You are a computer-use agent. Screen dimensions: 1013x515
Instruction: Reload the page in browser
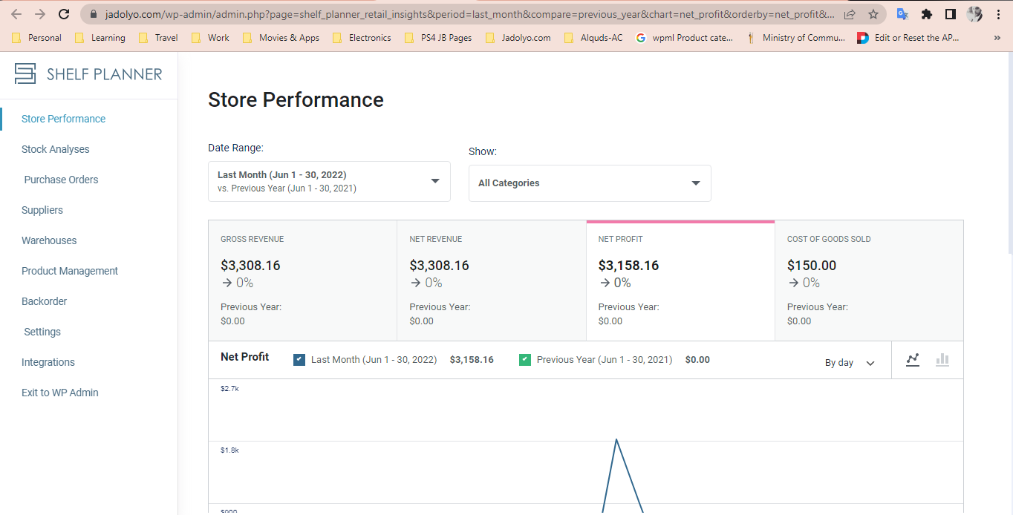(x=64, y=14)
